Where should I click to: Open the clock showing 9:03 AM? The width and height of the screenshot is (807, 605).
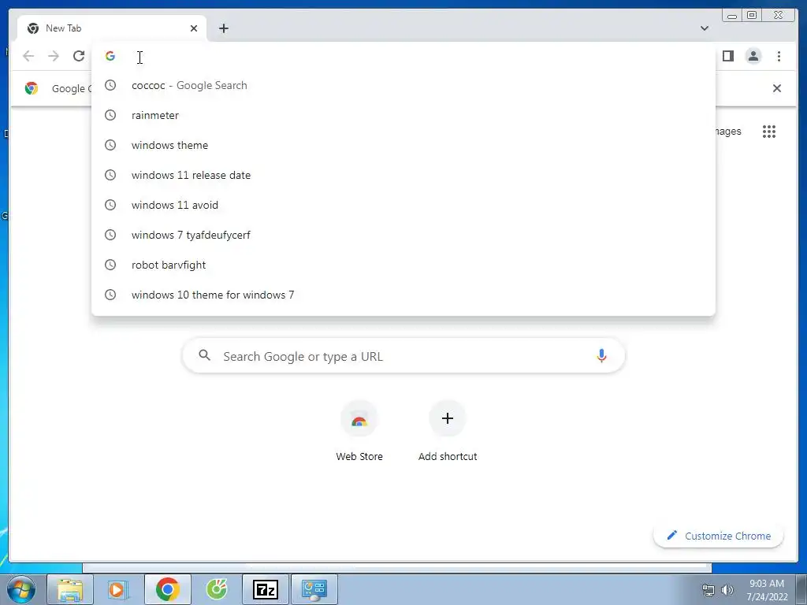[767, 590]
